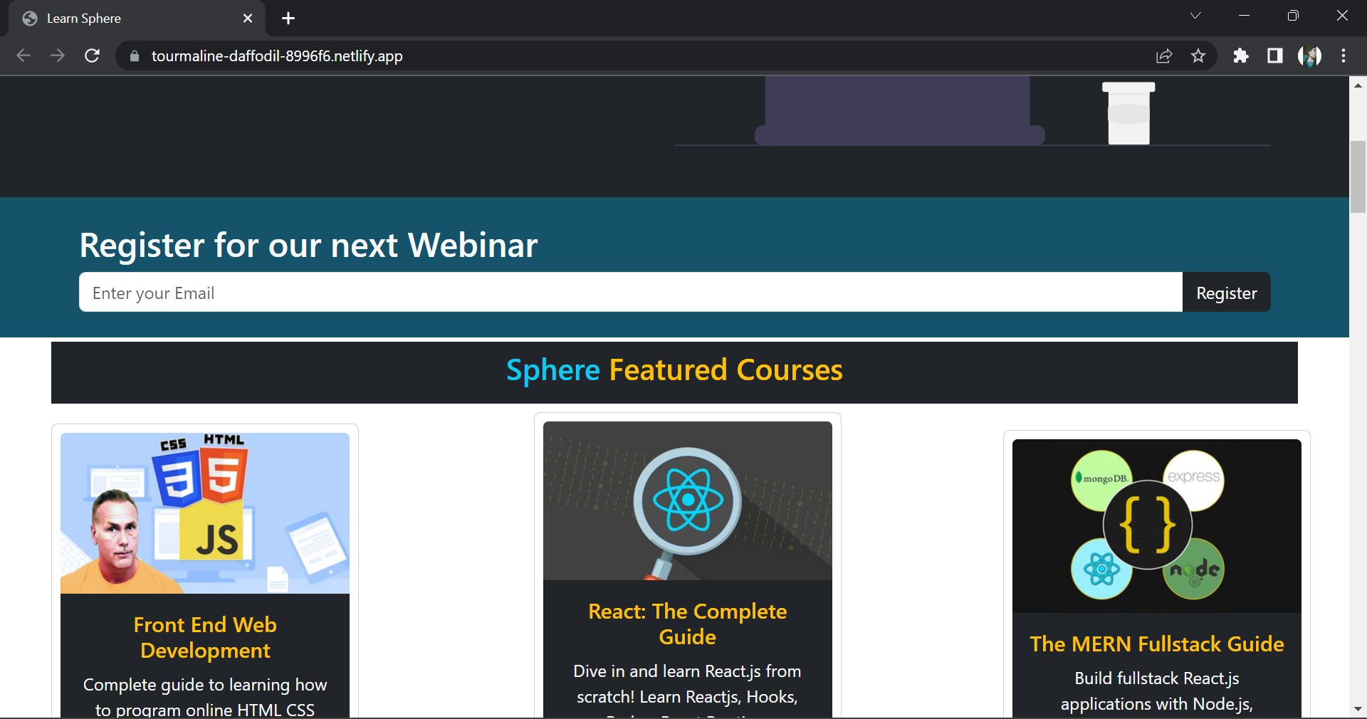Open the Front End Web Development course image
The width and height of the screenshot is (1367, 719).
(x=204, y=513)
